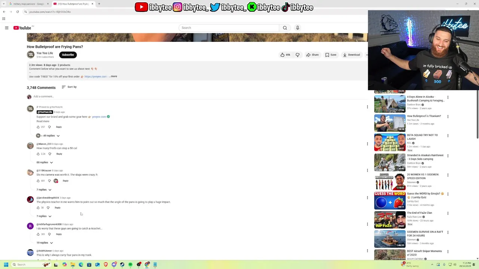Click the browser address bar URL
479x269 pixels.
pyautogui.click(x=50, y=12)
